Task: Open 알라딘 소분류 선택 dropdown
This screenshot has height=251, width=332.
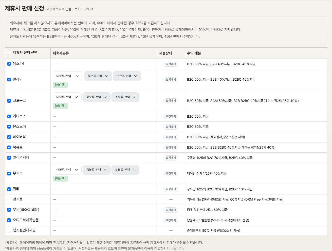Action: [127, 76]
